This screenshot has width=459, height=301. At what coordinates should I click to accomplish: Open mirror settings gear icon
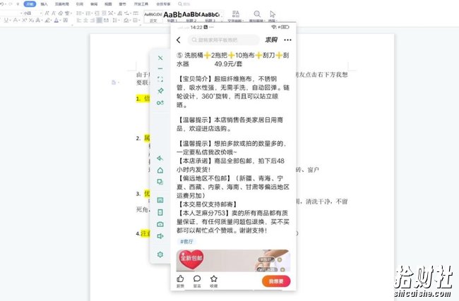coord(160,254)
